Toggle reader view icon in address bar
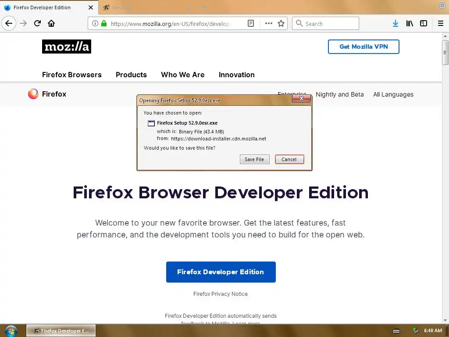The height and width of the screenshot is (337, 449). [250, 23]
